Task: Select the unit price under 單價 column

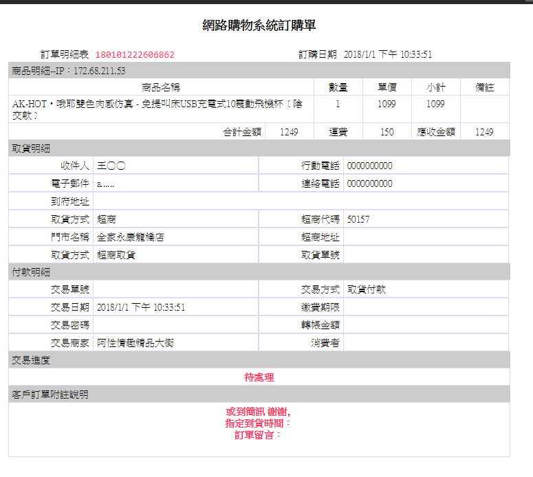Action: click(387, 104)
